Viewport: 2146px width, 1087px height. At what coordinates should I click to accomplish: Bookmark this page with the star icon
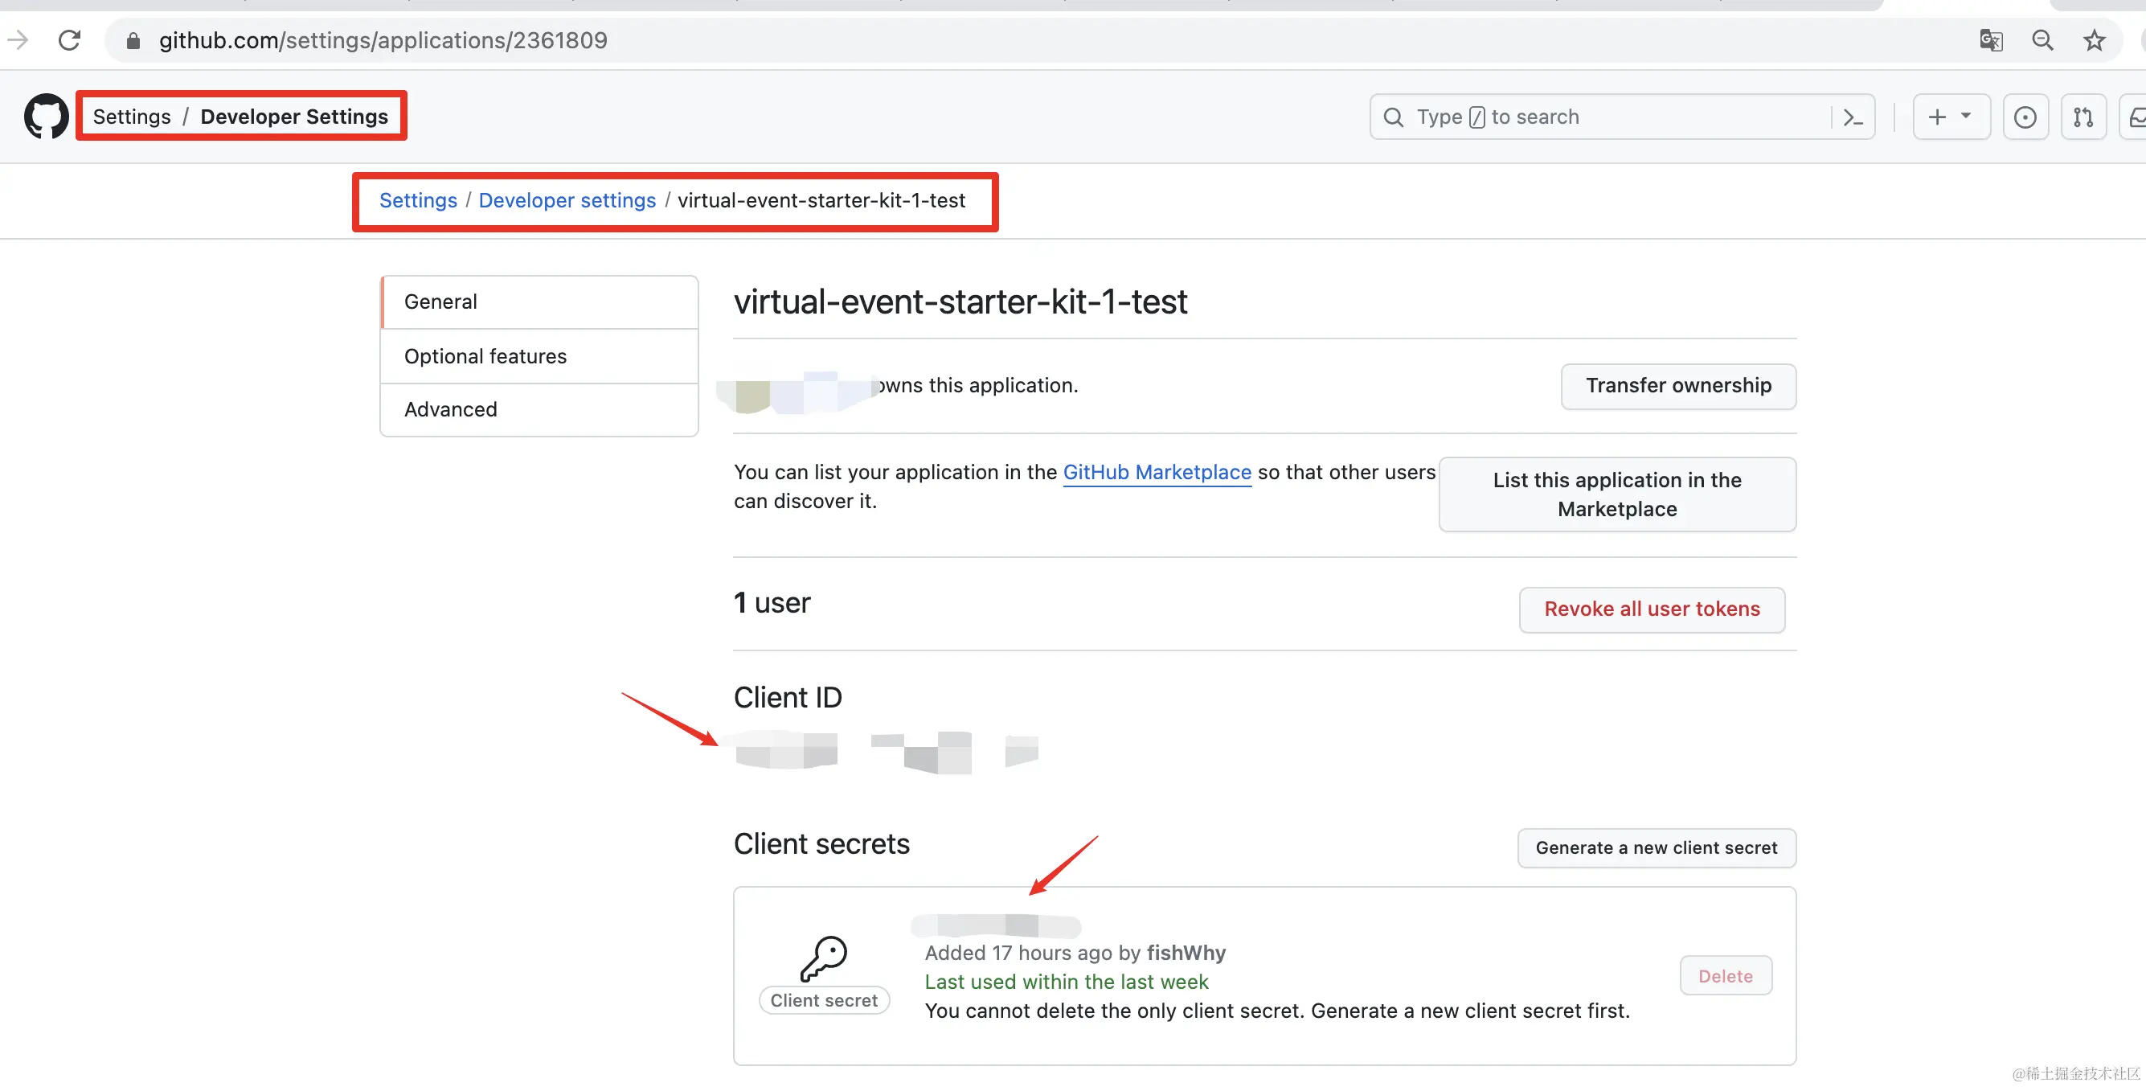[x=2094, y=40]
